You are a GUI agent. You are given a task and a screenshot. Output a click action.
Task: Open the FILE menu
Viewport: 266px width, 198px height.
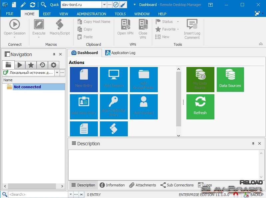[10, 14]
